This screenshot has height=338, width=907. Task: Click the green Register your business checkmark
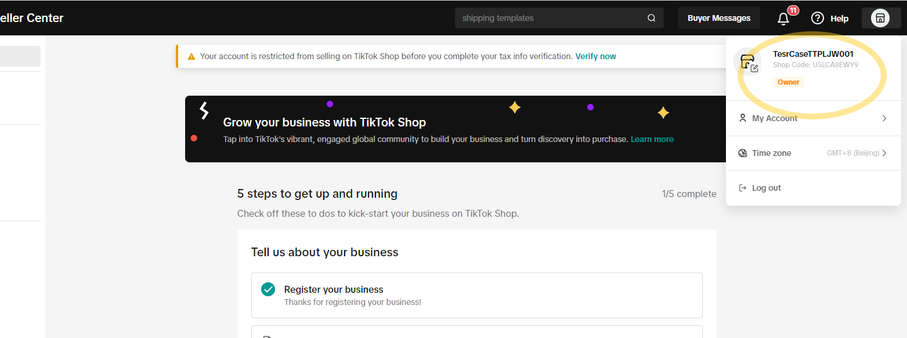268,289
